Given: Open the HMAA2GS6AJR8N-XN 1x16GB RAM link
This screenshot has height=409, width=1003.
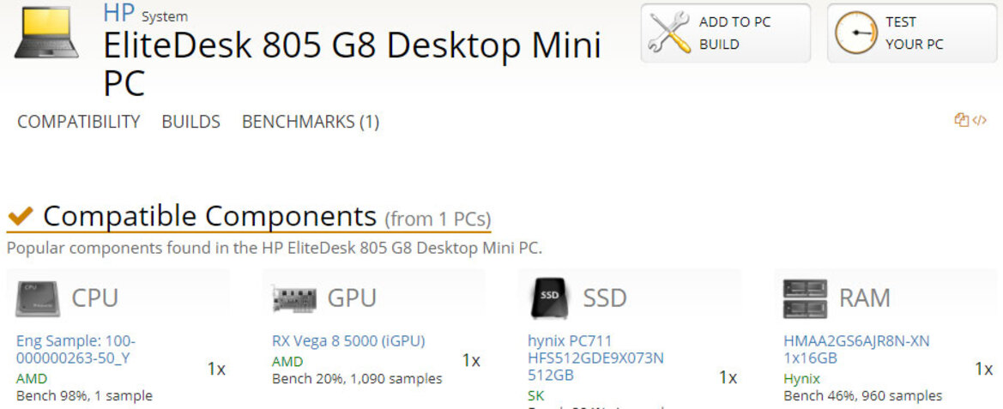Looking at the screenshot, I should 856,350.
